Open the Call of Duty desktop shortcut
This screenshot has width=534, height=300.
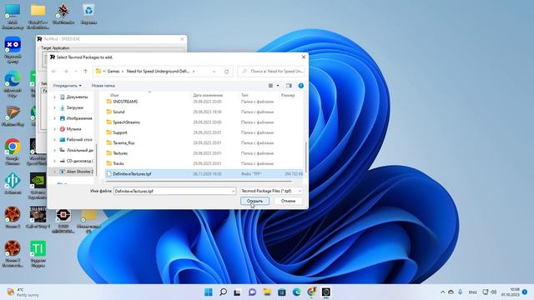click(x=38, y=217)
